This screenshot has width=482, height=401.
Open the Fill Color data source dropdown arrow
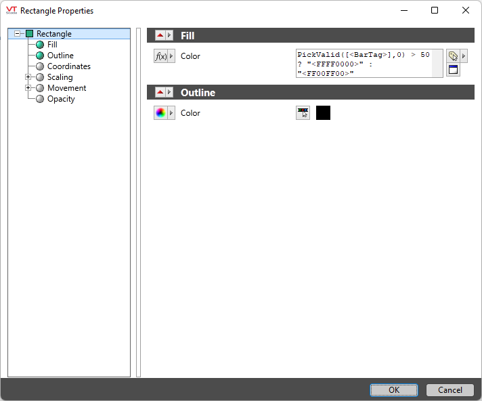click(171, 56)
